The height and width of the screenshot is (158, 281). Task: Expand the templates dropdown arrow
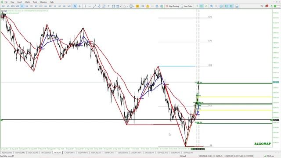(133, 6)
